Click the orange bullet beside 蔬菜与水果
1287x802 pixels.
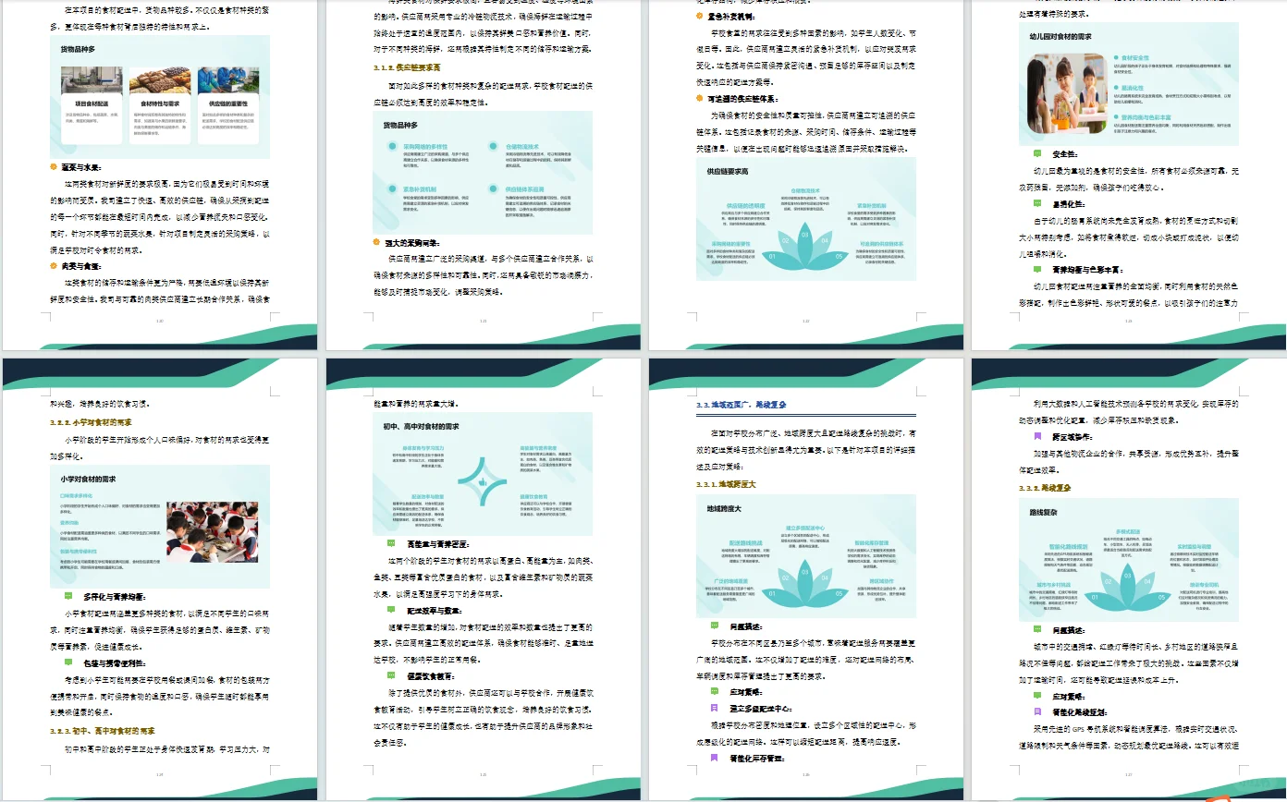pos(53,167)
